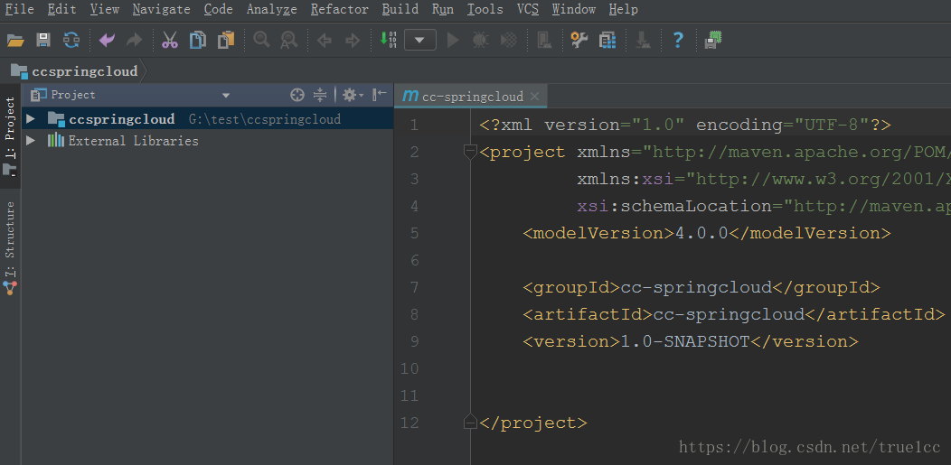951x465 pixels.
Task: Click the version 1.0-SNAPSHOT line
Action: (691, 341)
